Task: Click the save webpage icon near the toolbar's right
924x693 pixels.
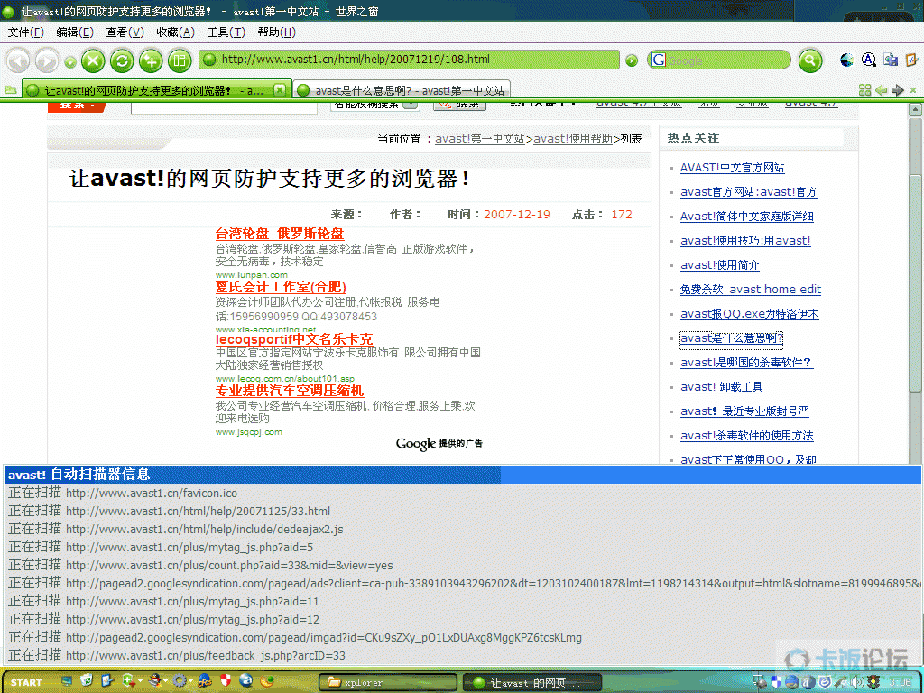Action: click(891, 60)
